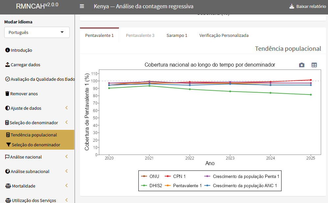Screen dimensions: 328x203
Task: Click the green DHIS2 data point at 2025
Action: (311, 95)
